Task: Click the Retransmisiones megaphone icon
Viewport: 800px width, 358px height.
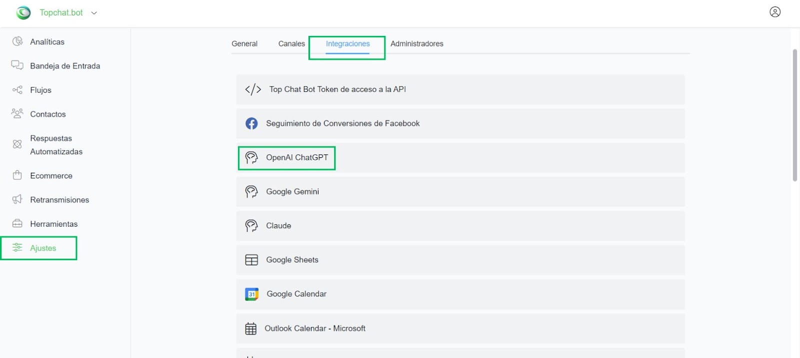Action: (x=17, y=199)
